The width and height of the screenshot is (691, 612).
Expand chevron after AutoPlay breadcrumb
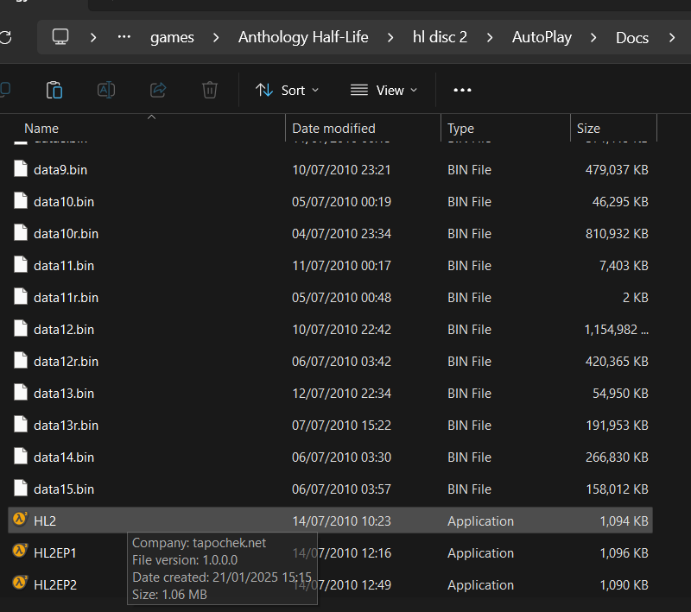click(x=593, y=37)
